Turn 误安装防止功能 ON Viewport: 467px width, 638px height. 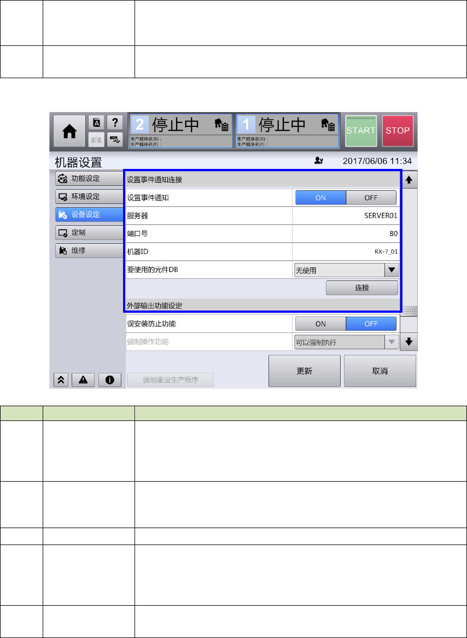(x=320, y=324)
